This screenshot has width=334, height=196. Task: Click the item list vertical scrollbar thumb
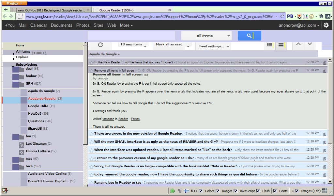pyautogui.click(x=330, y=103)
